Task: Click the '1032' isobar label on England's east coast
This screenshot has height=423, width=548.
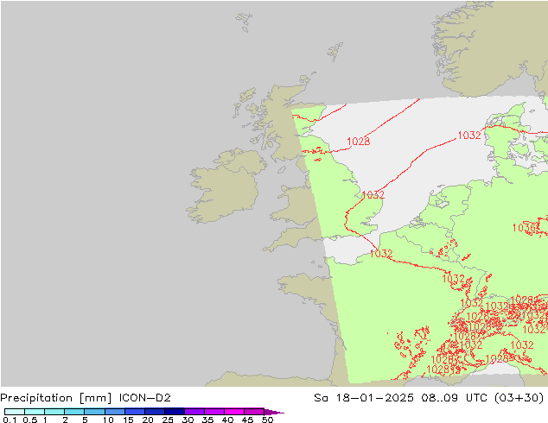Action: tap(373, 195)
